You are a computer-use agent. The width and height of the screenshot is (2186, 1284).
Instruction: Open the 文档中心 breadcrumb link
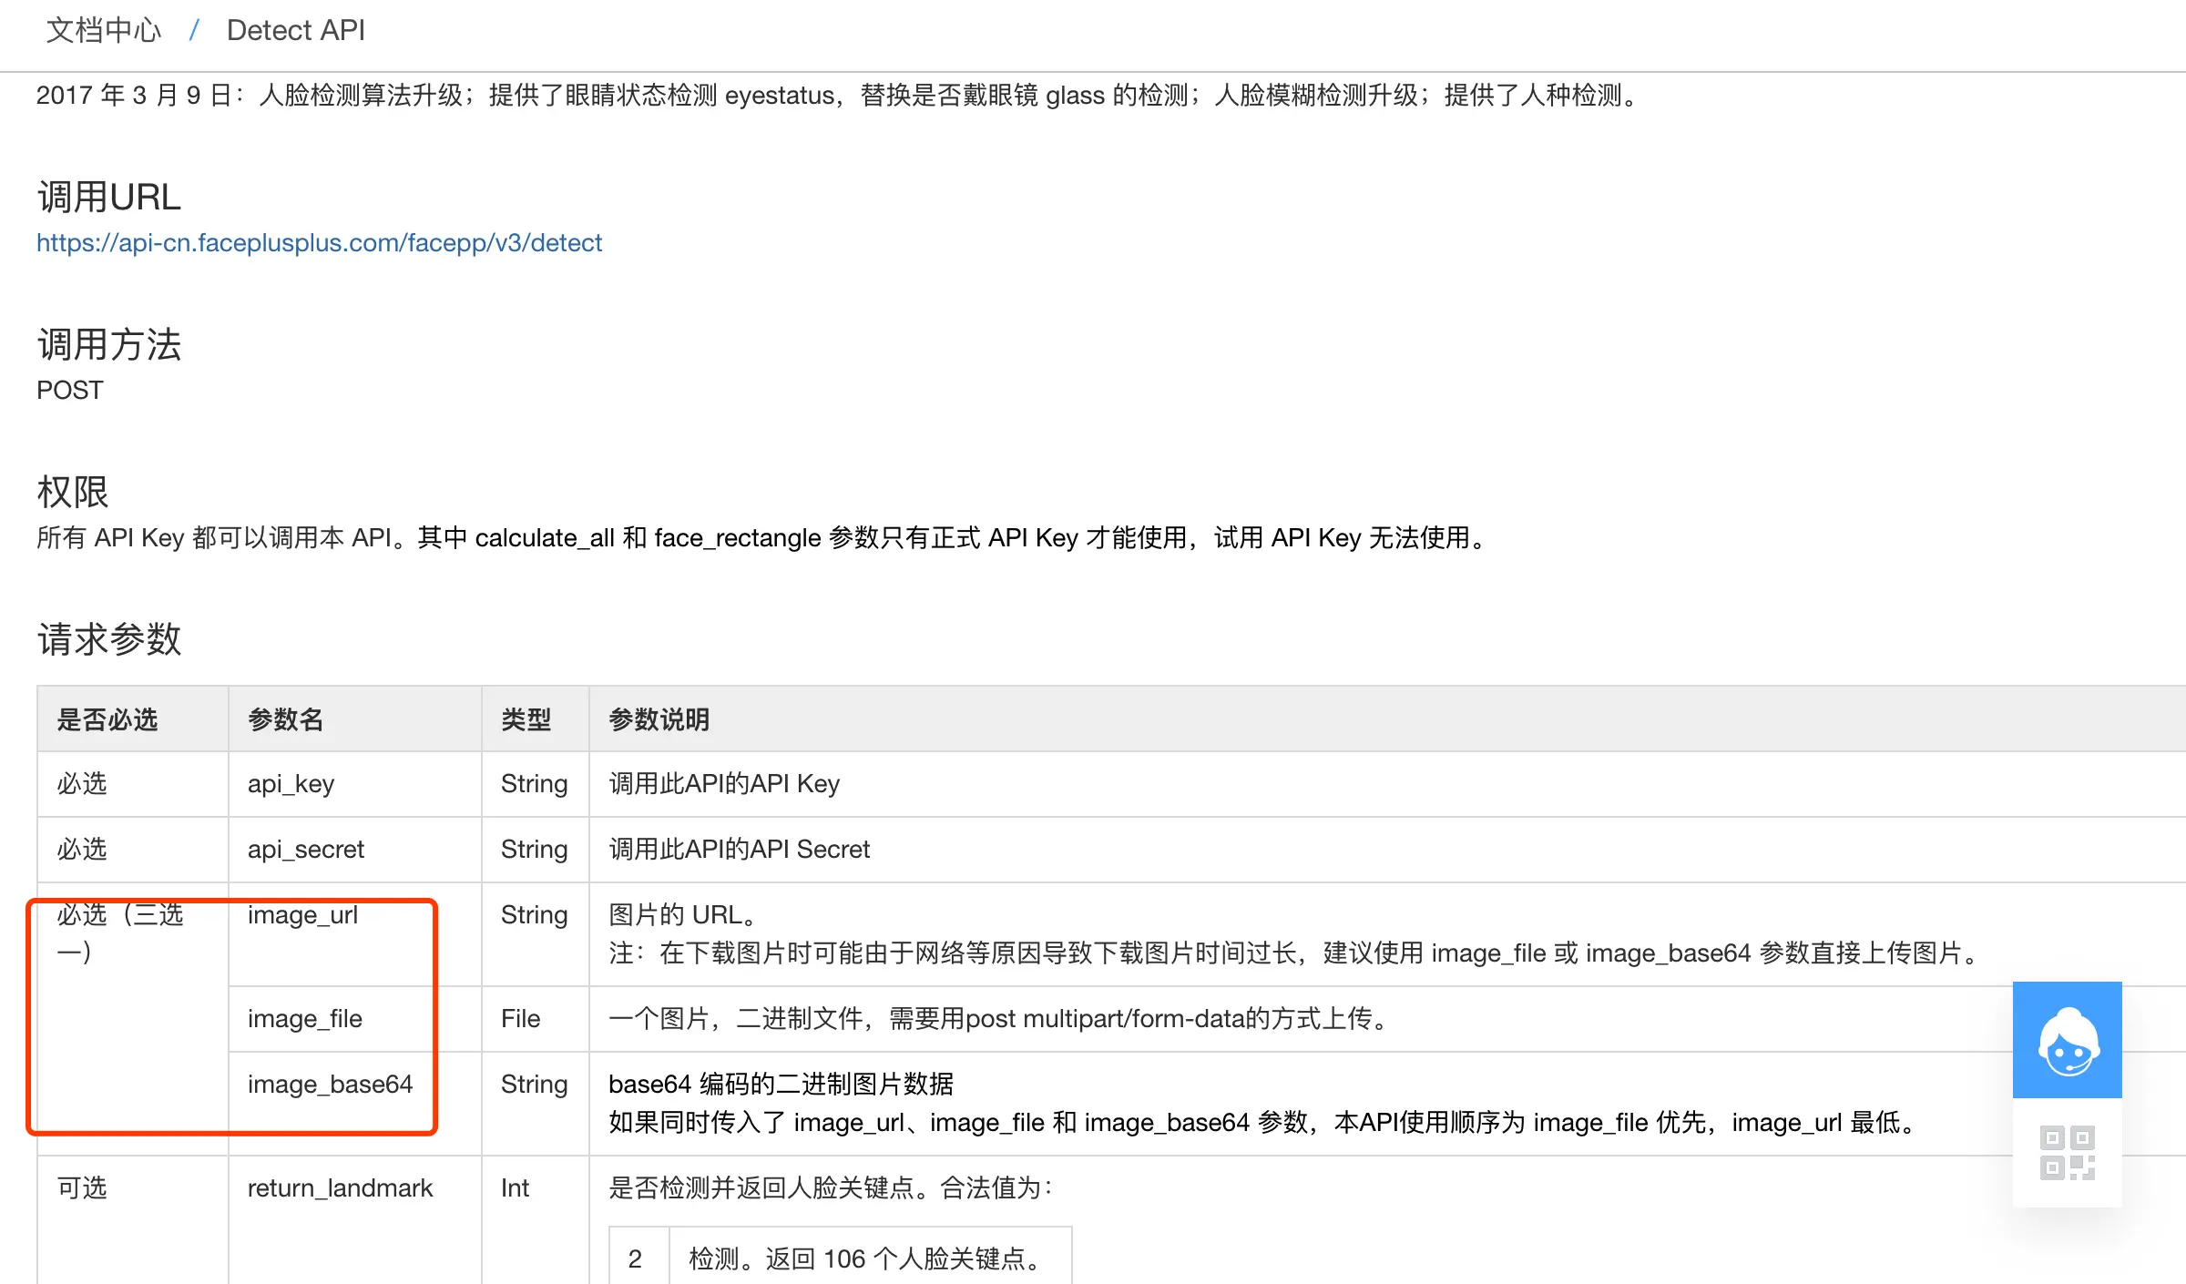point(103,30)
